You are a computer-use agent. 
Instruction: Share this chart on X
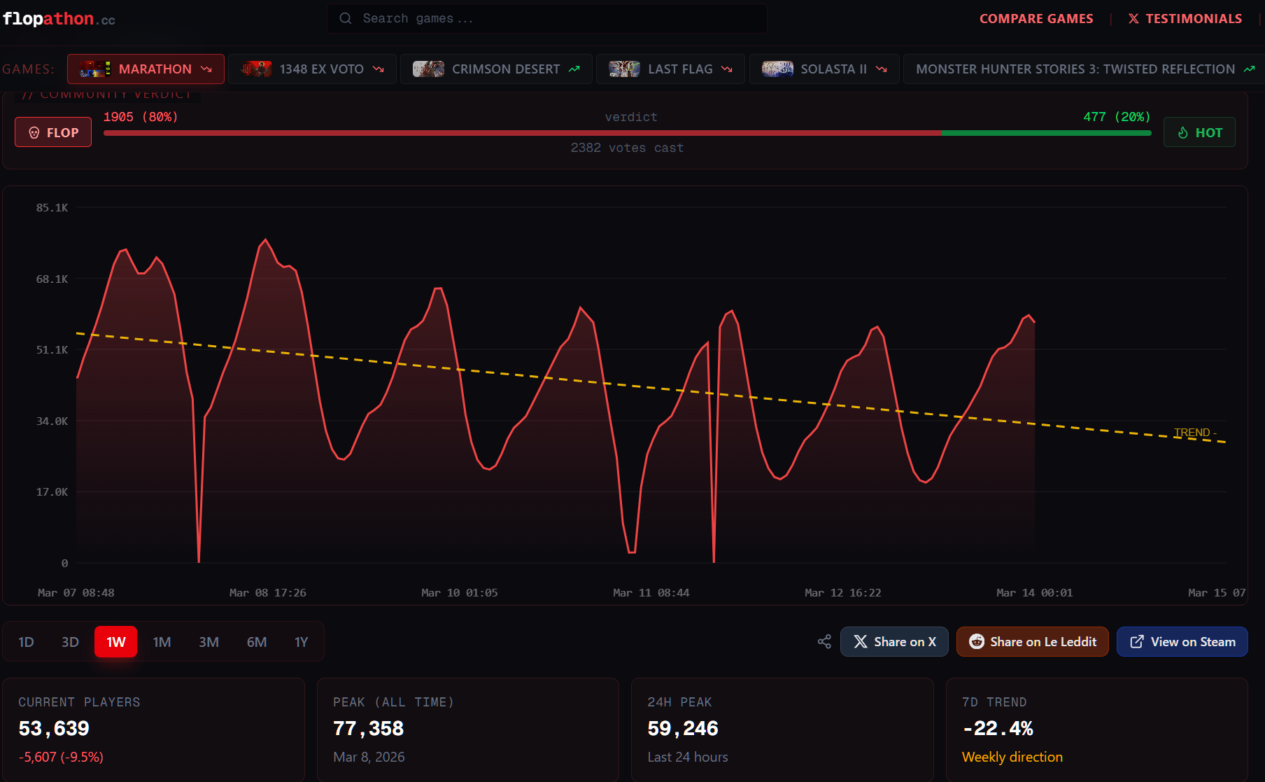[894, 642]
